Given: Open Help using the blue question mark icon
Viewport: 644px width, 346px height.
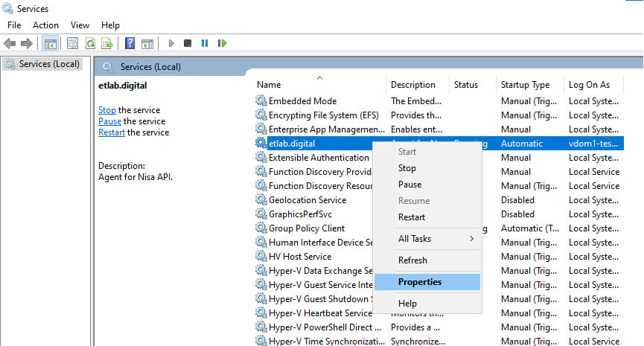Looking at the screenshot, I should tap(130, 43).
